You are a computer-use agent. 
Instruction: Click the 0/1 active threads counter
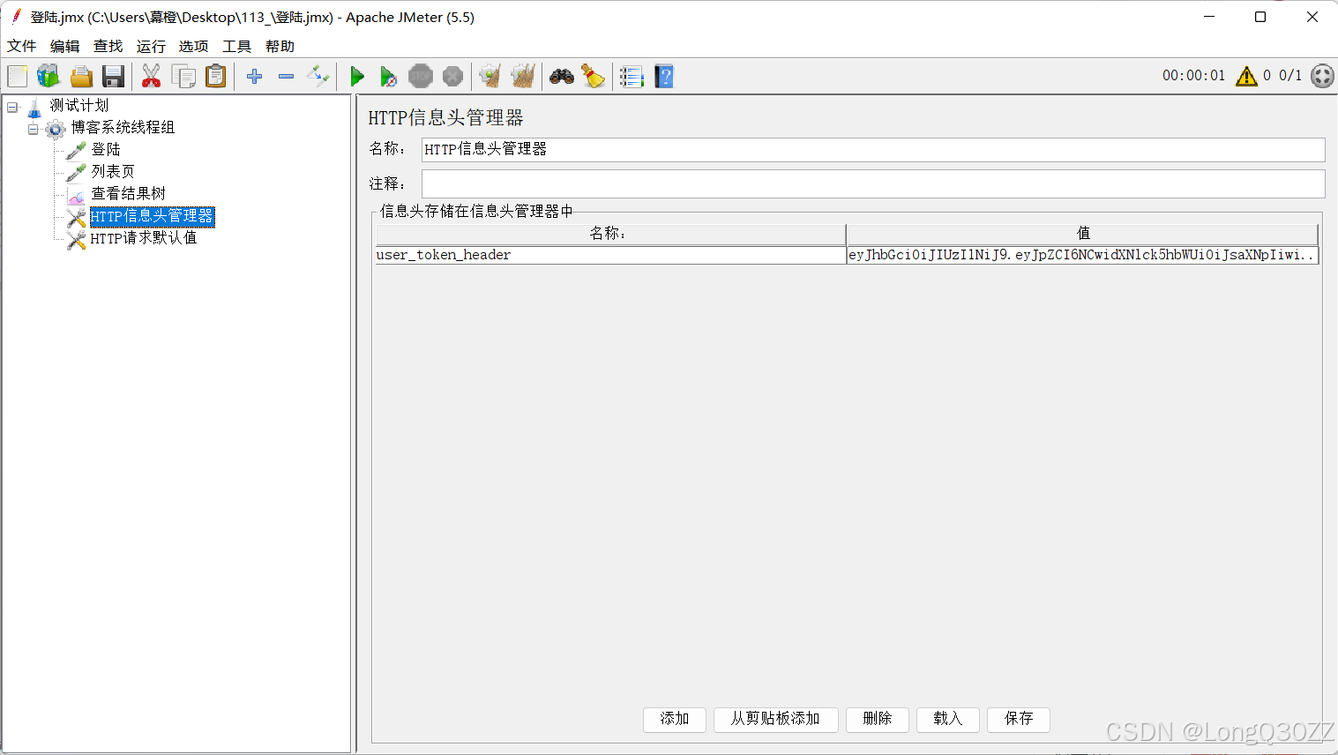click(1290, 76)
